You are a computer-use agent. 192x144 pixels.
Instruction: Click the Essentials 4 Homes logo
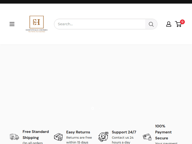37,24
